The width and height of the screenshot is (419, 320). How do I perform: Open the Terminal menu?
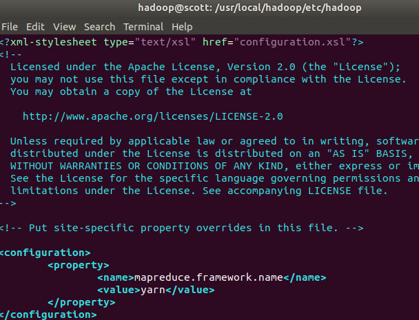click(143, 26)
